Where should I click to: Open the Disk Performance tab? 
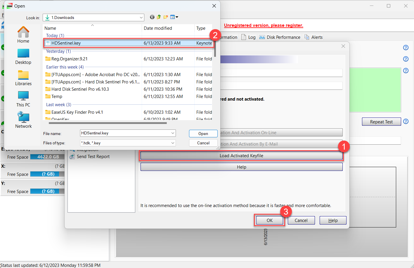click(x=280, y=37)
